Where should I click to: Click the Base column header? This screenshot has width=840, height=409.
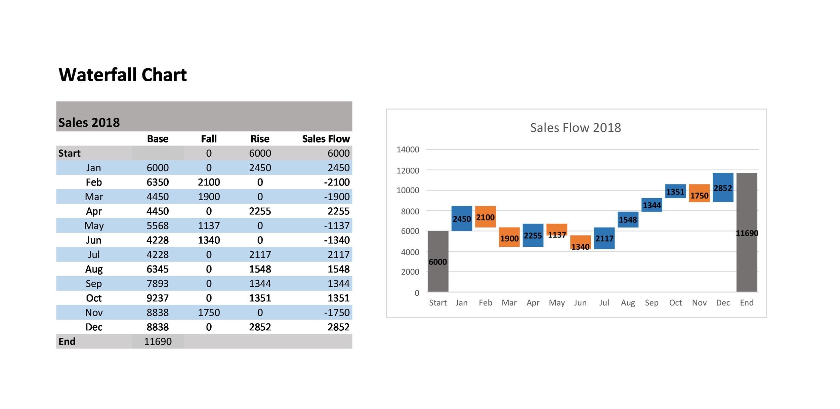pyautogui.click(x=158, y=139)
